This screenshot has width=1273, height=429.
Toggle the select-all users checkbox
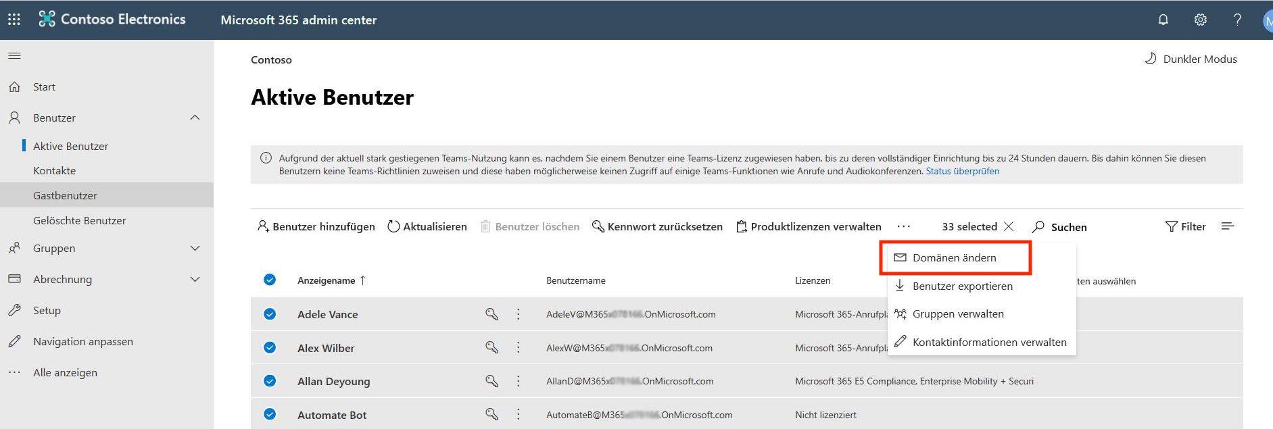pyautogui.click(x=270, y=280)
